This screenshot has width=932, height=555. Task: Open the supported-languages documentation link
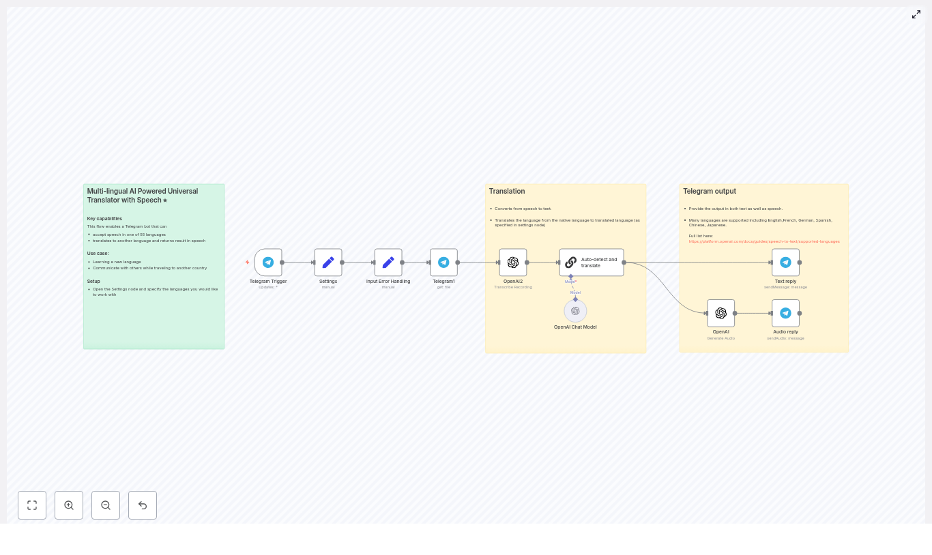764,241
